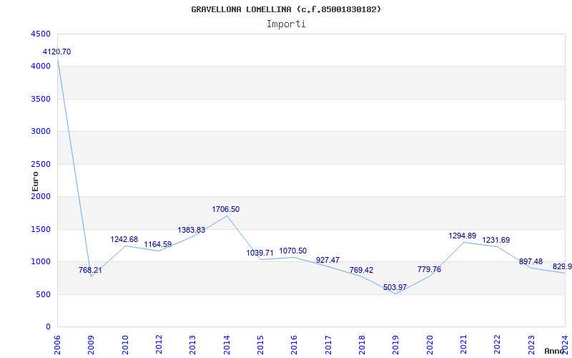Select the 1242.68 value label

[124, 240]
